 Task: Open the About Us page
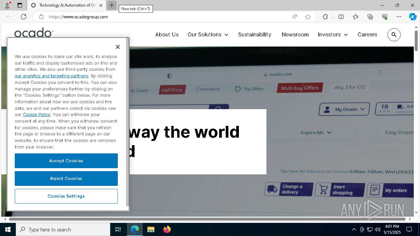click(x=167, y=34)
